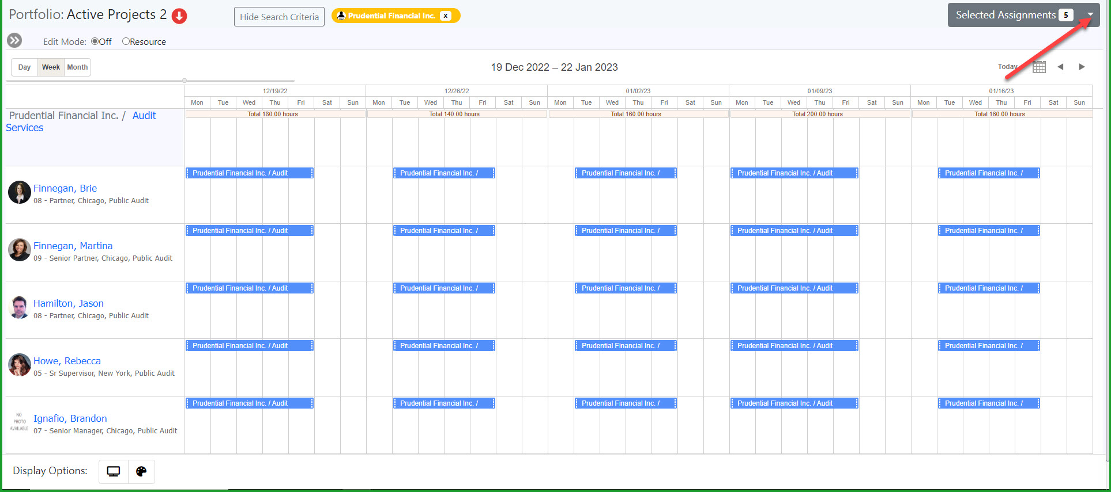Click Brandon Ignafio's no-photo placeholder
1111x492 pixels.
[x=19, y=421]
